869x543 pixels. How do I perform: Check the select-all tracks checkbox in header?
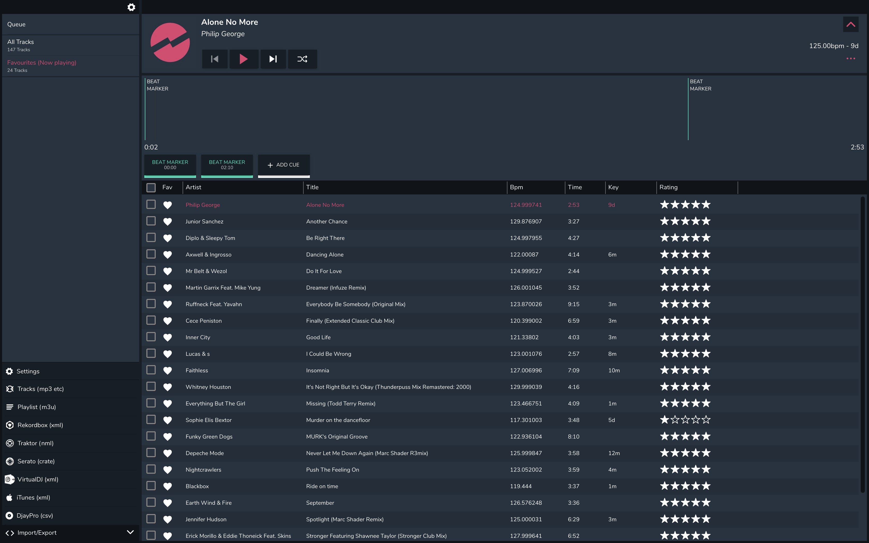[x=151, y=187]
